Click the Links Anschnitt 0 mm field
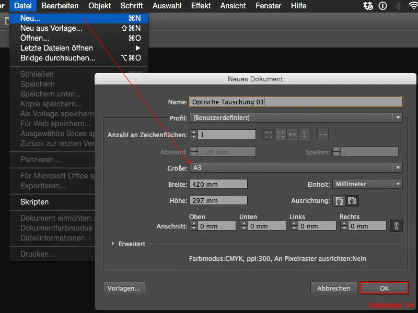Screen dimensions: 418x313 coord(317,226)
